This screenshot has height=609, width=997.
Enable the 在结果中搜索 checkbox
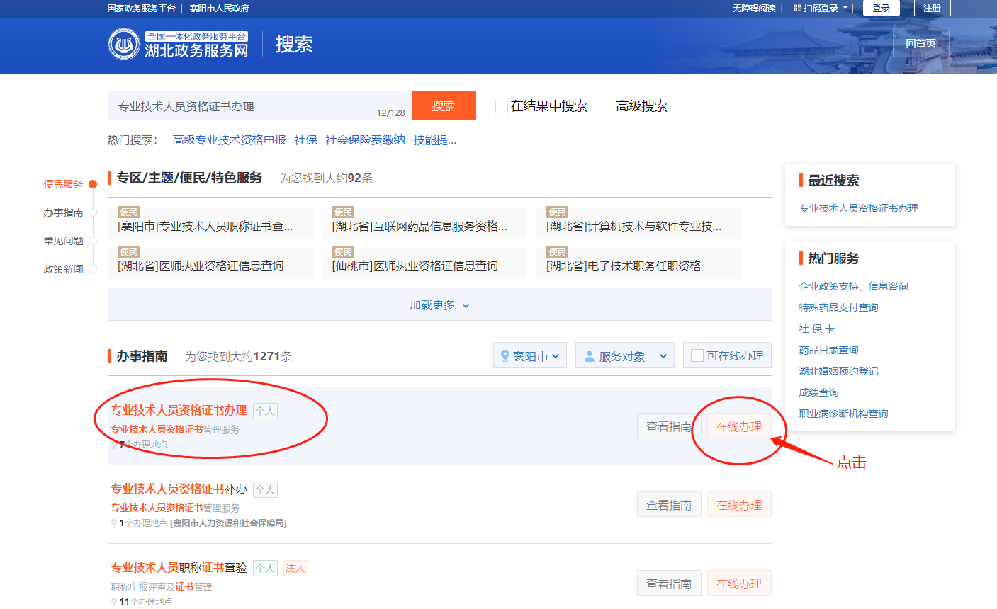[x=501, y=107]
